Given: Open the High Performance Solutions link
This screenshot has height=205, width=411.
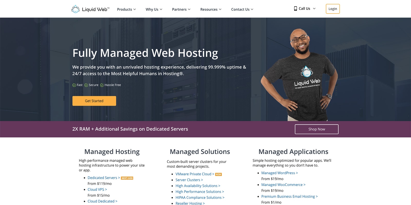Looking at the screenshot, I should [x=200, y=192].
